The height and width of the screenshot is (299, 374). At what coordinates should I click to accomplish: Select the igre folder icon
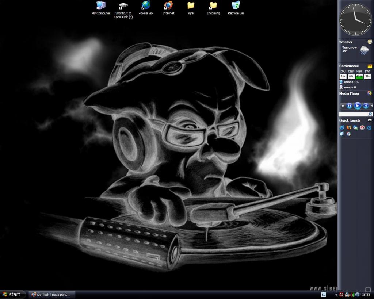(x=191, y=8)
